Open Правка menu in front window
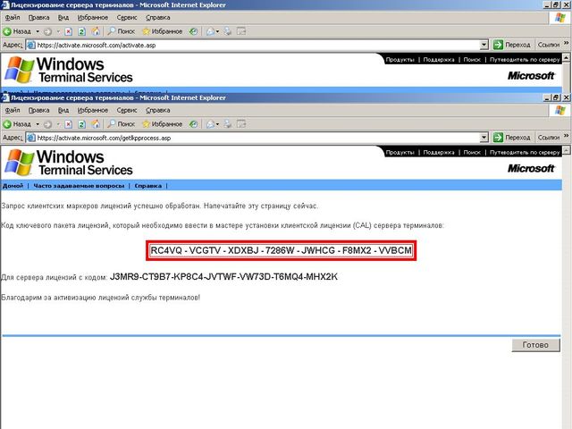572x429 pixels. coord(38,110)
